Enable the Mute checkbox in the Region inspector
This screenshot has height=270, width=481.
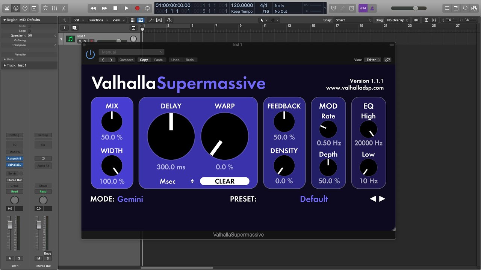pyautogui.click(x=29, y=26)
